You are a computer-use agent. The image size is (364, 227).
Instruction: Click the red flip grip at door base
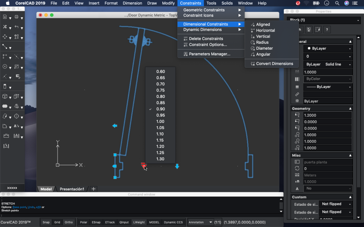click(x=144, y=165)
